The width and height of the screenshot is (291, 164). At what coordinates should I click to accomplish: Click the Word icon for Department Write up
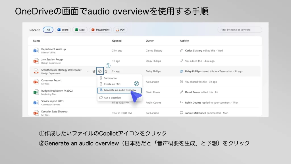(x=36, y=51)
